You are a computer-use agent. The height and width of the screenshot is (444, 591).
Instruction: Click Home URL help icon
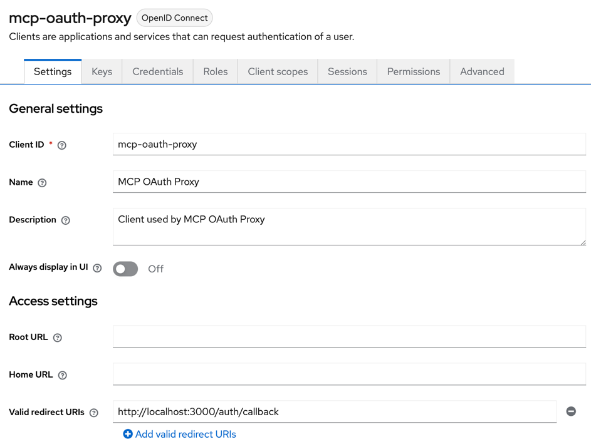tap(63, 375)
